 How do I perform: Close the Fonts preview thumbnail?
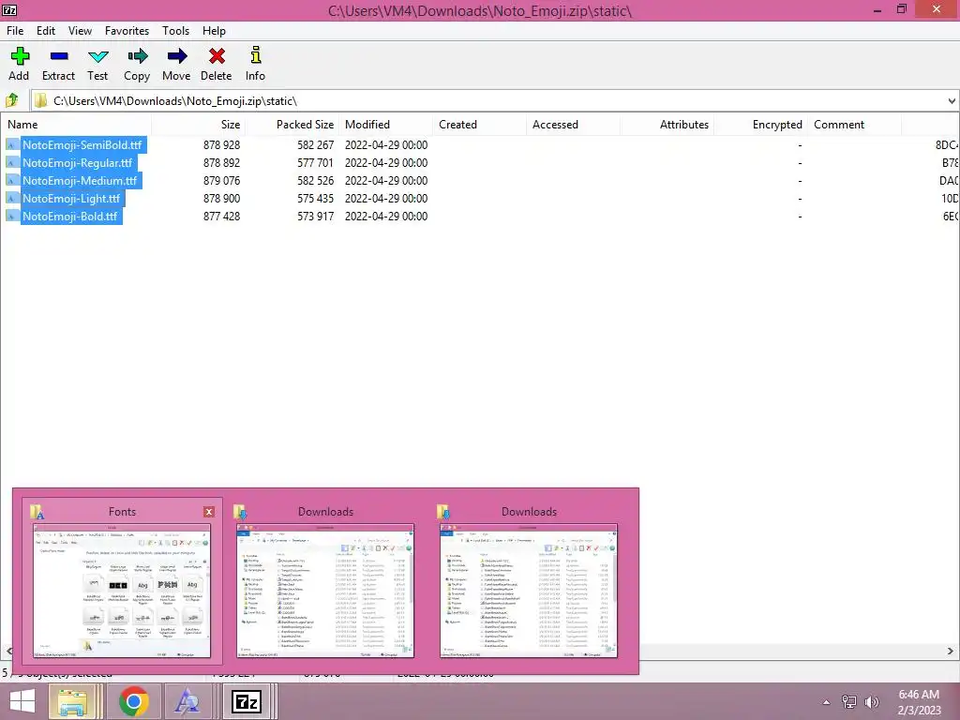pyautogui.click(x=209, y=512)
